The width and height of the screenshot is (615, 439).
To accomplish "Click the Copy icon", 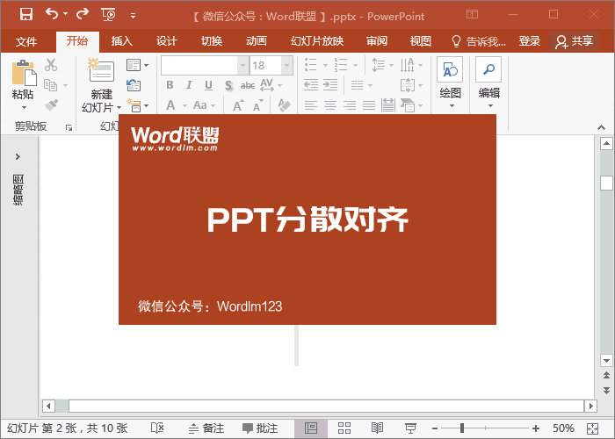I will point(51,85).
